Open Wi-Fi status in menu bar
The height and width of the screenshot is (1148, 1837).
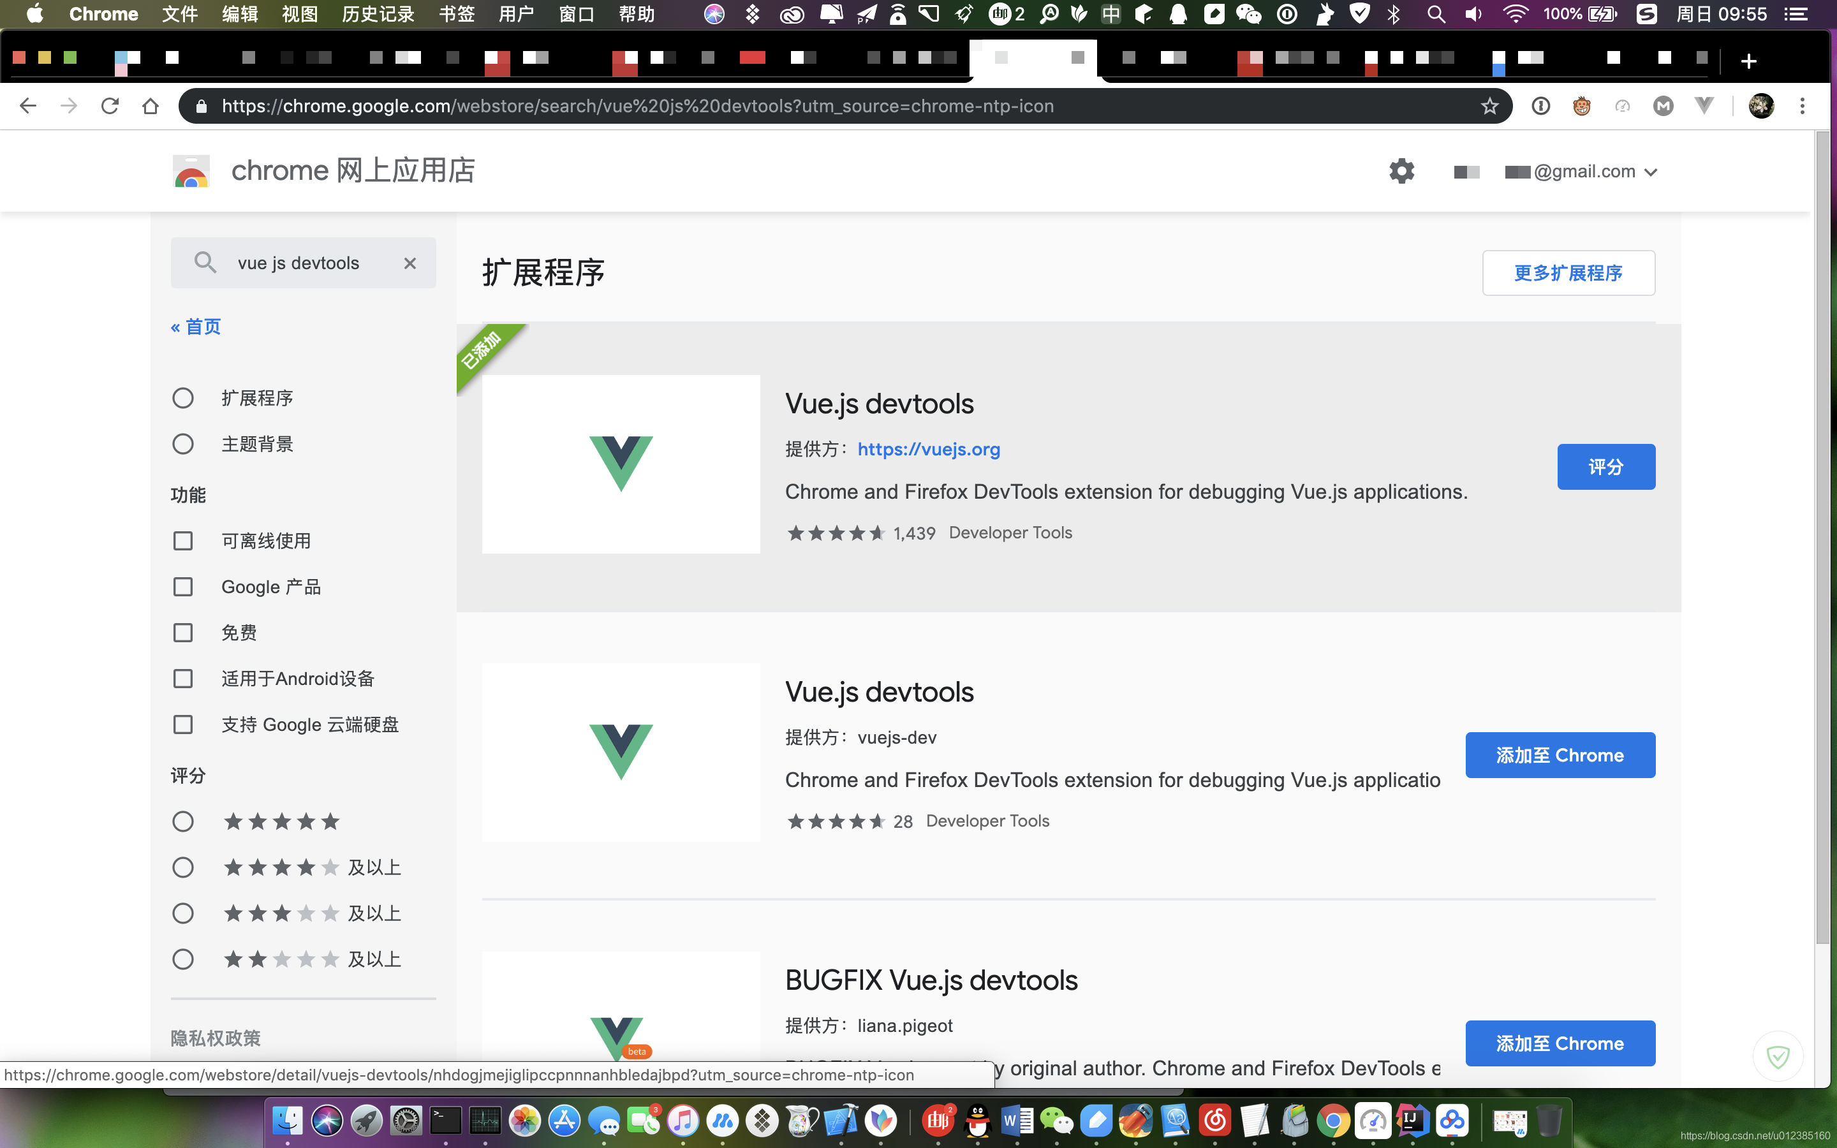[1515, 13]
